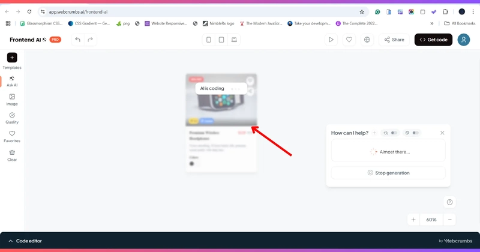
Task: Show hidden bookmarks with the chevron
Action: click(x=431, y=23)
